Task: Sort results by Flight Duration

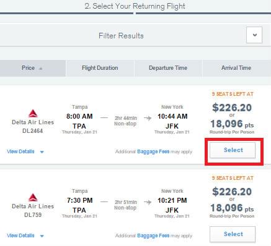Action: 100,68
